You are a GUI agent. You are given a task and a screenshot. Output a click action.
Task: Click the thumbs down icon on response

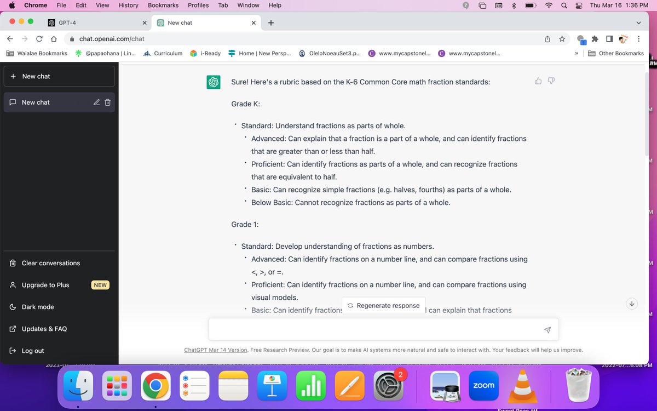551,81
